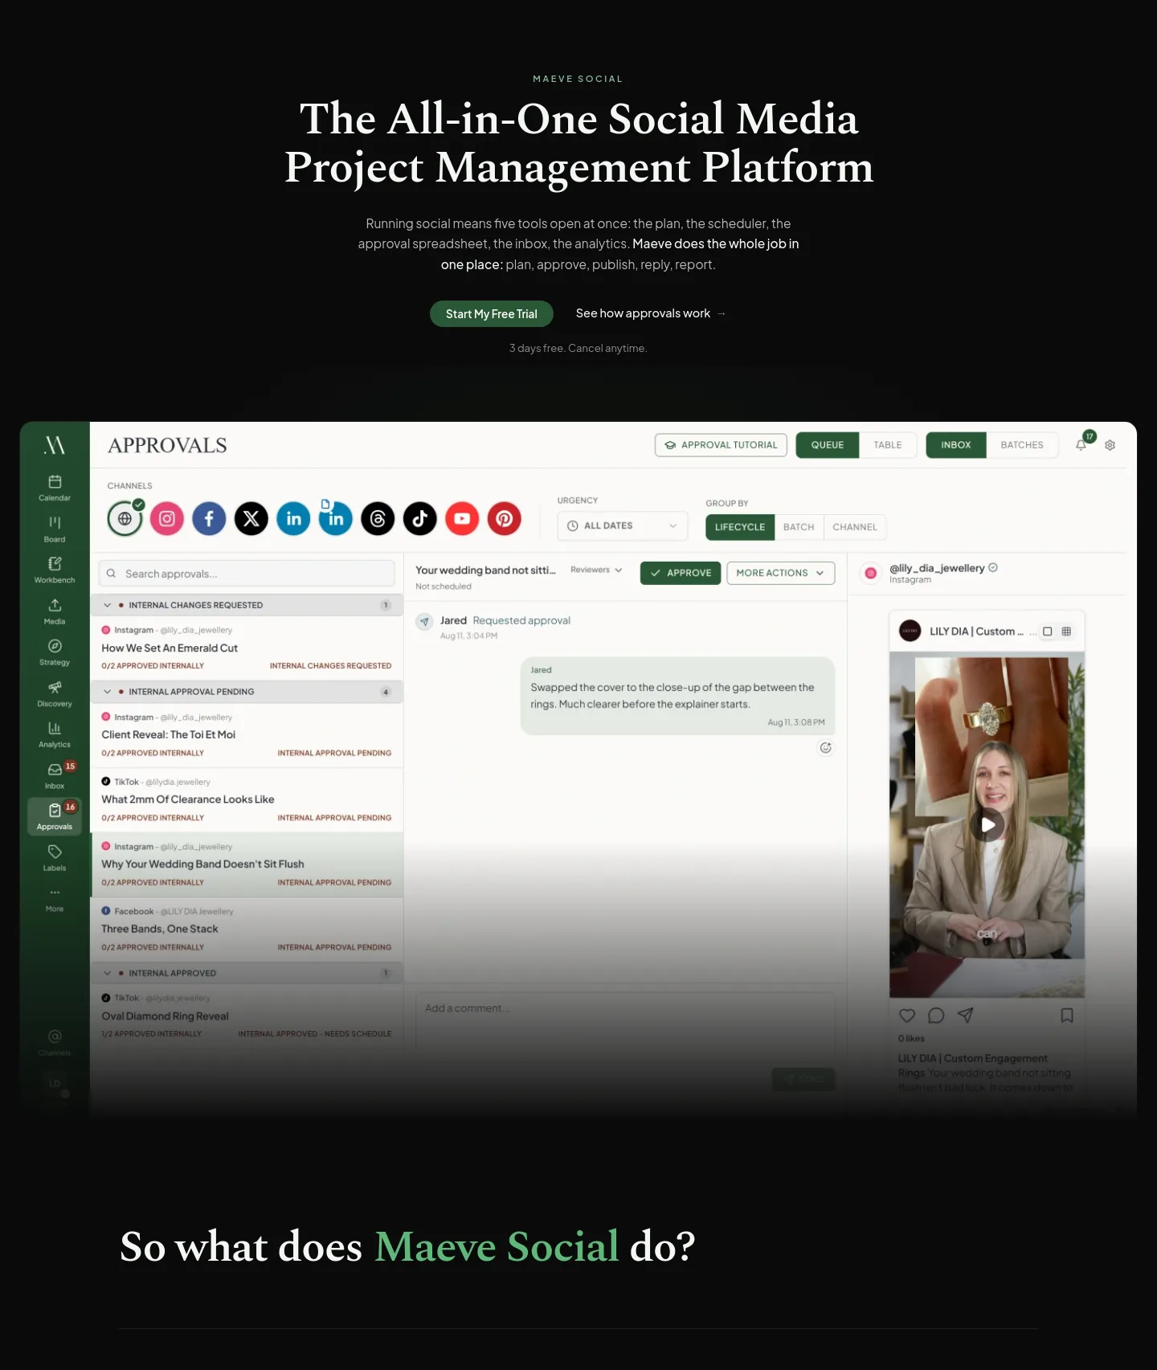
Task: Open Approval Tutorial
Action: click(x=721, y=445)
